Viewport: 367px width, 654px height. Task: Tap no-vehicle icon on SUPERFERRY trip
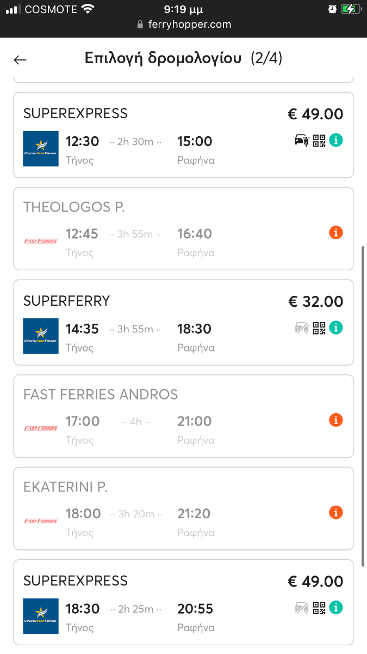(x=301, y=328)
